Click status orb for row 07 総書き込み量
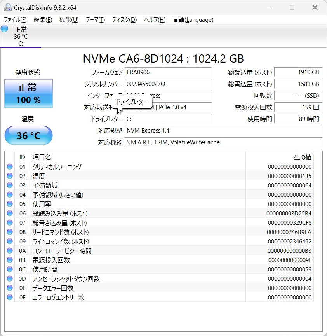 click(10, 223)
